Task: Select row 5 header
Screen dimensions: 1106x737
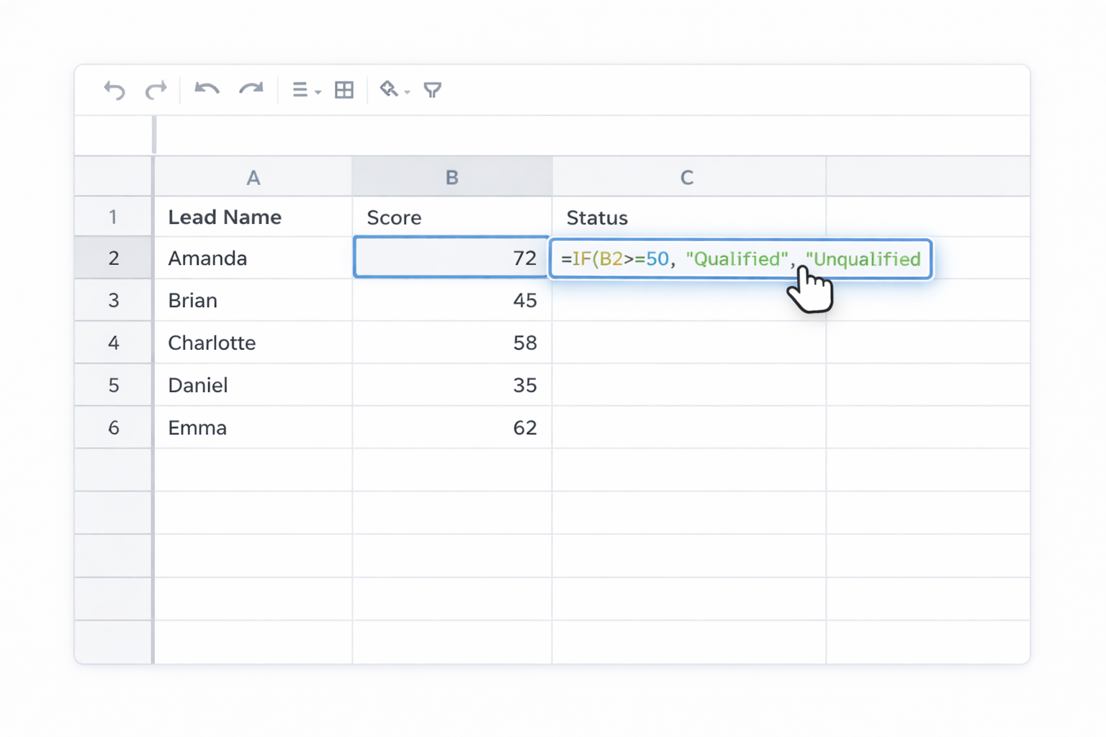Action: click(113, 385)
